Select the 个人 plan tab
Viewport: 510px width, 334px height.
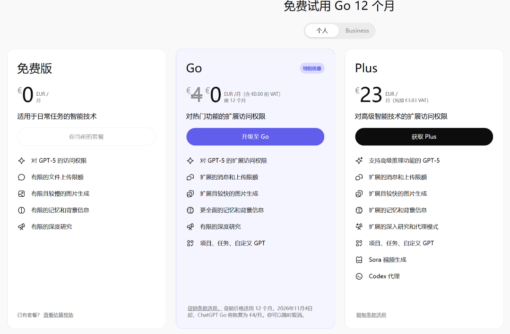(x=322, y=31)
